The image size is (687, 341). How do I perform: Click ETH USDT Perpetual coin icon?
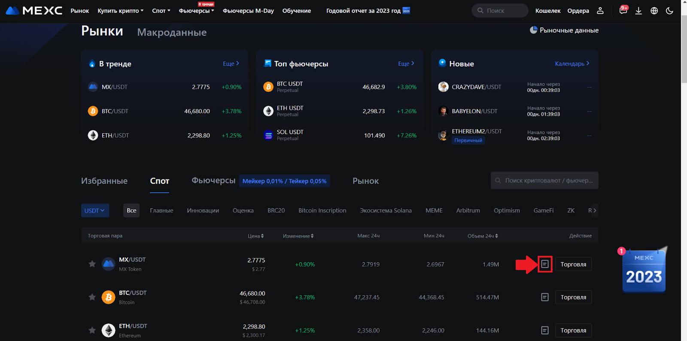coord(268,111)
